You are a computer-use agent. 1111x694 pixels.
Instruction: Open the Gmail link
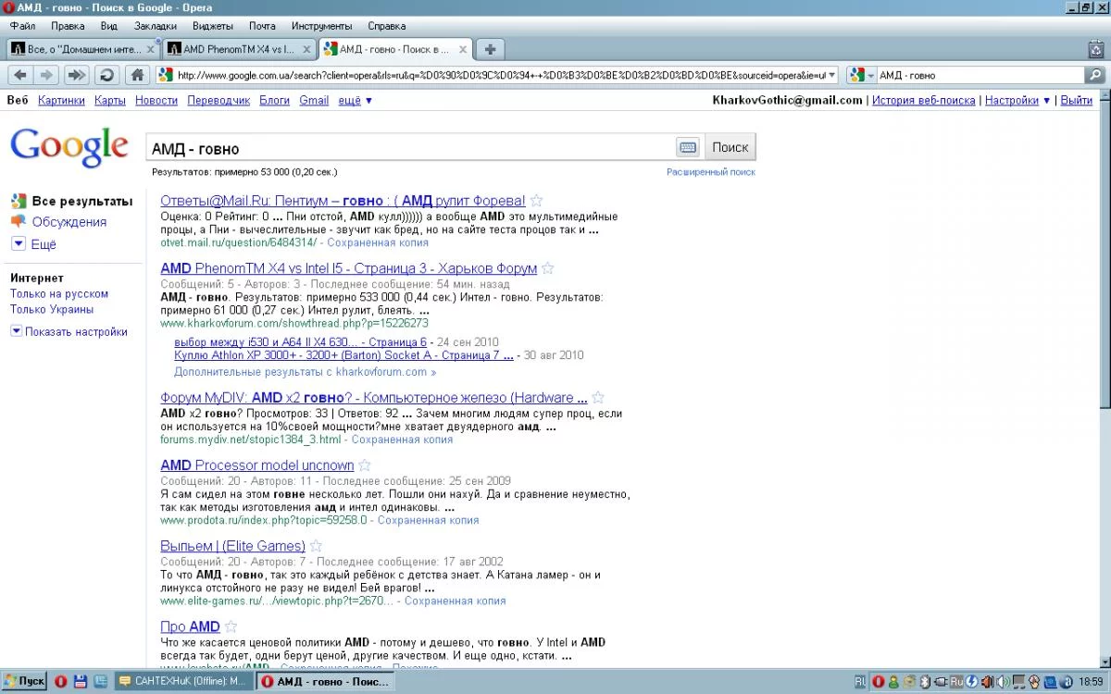[x=314, y=100]
